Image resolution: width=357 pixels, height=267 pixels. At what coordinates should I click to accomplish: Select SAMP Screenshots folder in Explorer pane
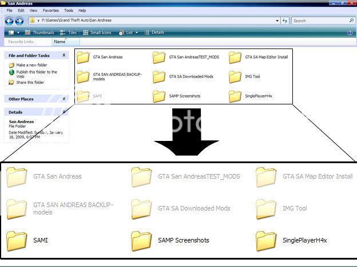pyautogui.click(x=177, y=96)
